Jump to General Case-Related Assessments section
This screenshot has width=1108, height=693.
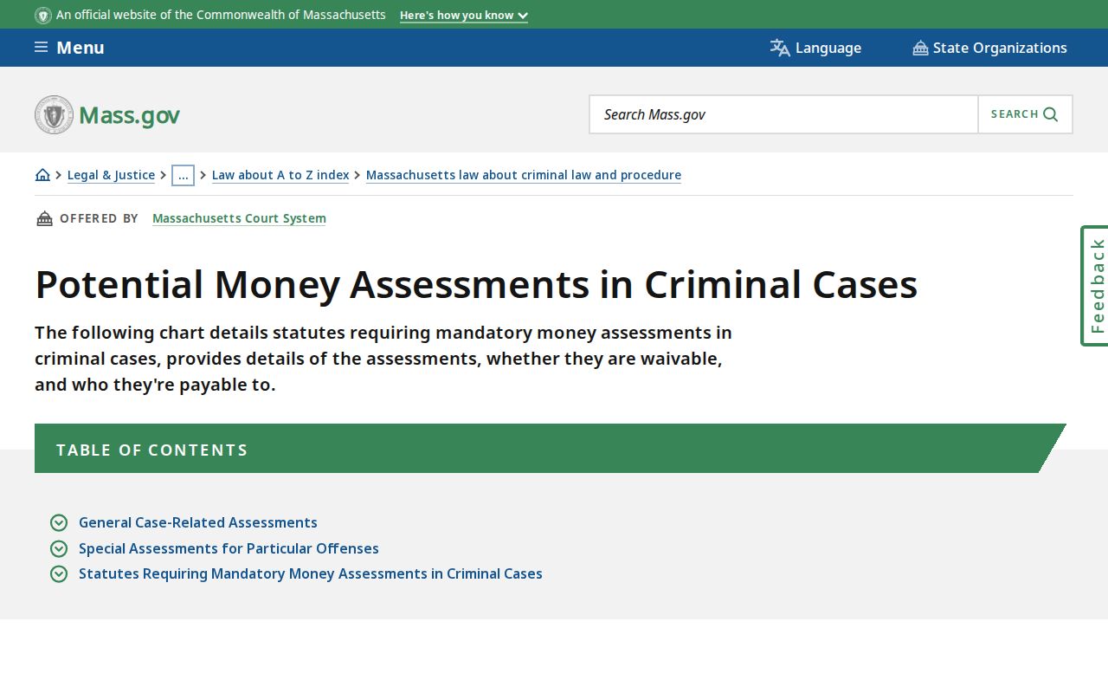coord(198,522)
